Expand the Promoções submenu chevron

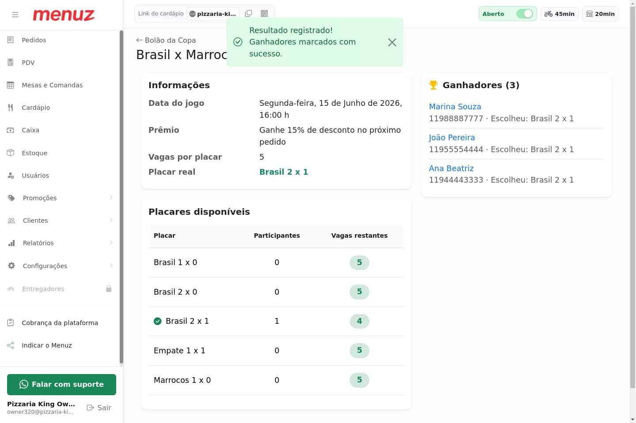pyautogui.click(x=111, y=198)
